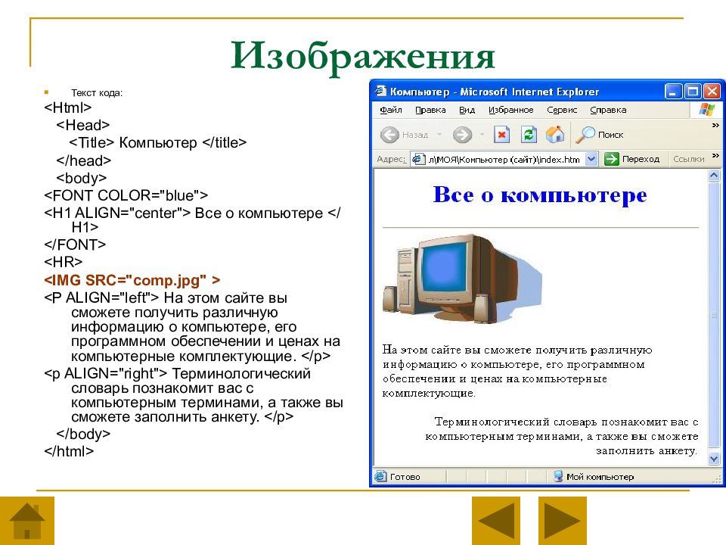Click the slide title Изображения
The image size is (726, 545).
coord(363,57)
